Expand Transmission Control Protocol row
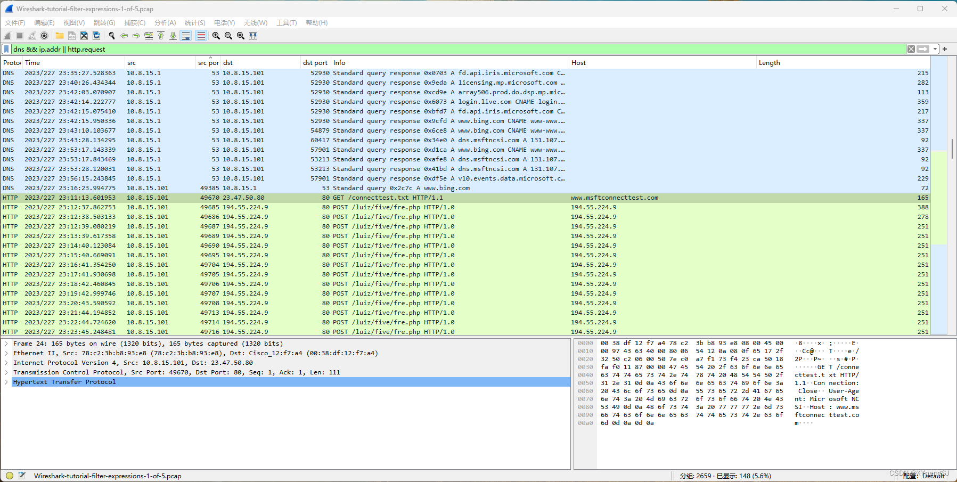The width and height of the screenshot is (957, 482). (x=6, y=372)
